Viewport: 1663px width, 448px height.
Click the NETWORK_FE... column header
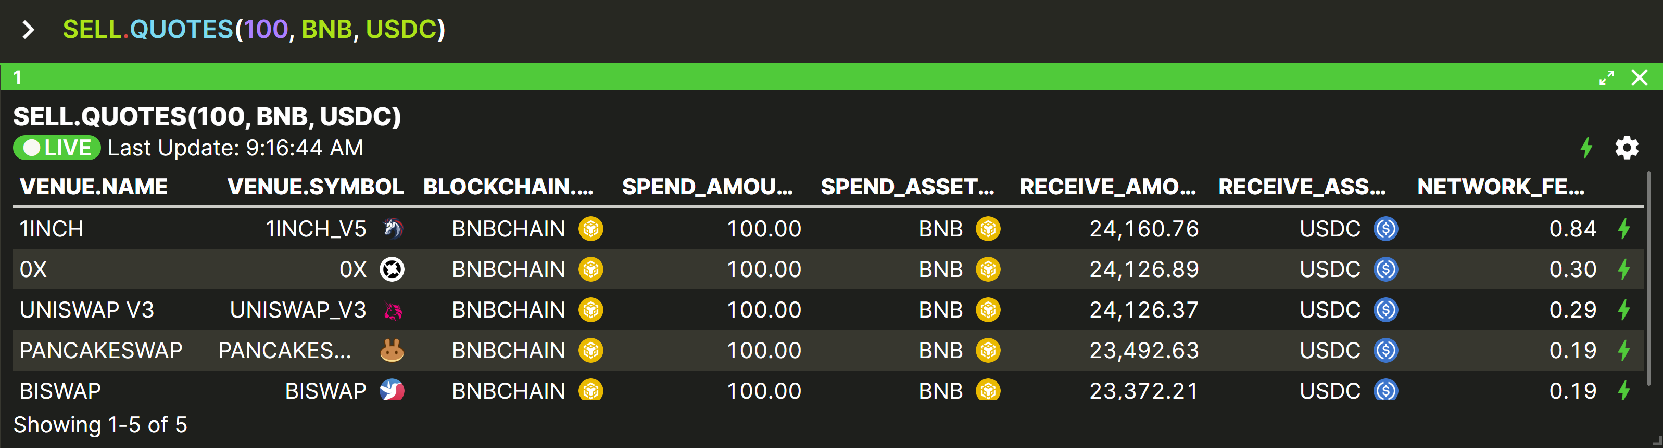[1501, 187]
